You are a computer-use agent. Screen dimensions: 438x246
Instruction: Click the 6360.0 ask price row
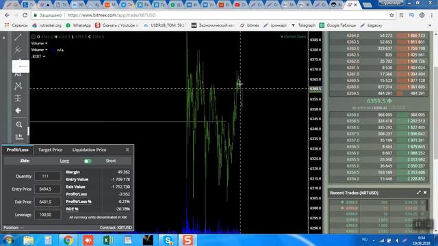tap(378, 87)
